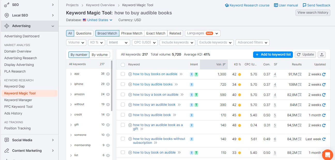
Task: Select all keywords with header checkbox
Action: 123,65
